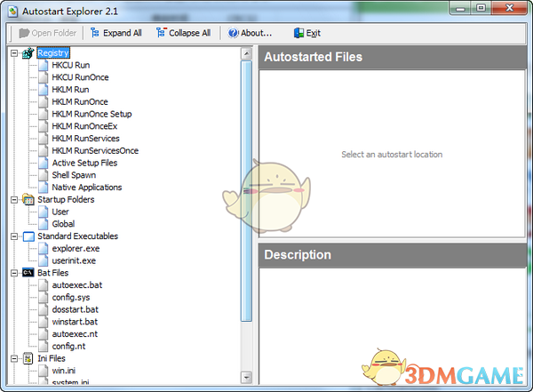Viewport: 533px width, 392px height.
Task: Click the Ini Files document icon
Action: click(x=28, y=358)
